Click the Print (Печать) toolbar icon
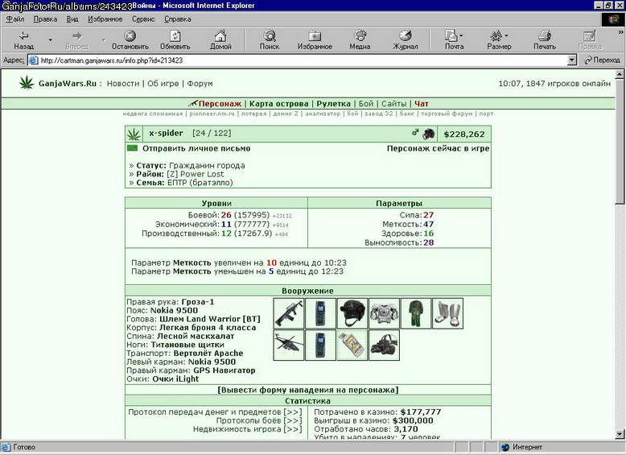 pyautogui.click(x=545, y=36)
